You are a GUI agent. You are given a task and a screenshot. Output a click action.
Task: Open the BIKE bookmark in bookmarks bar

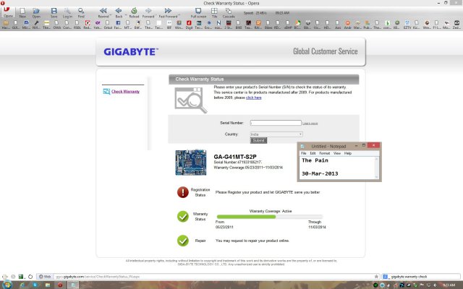click(239, 25)
